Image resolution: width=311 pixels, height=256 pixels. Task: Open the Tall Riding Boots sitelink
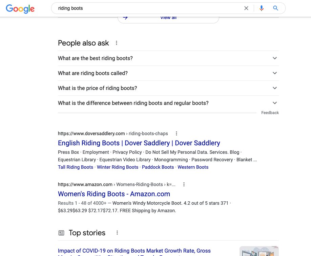(x=75, y=167)
